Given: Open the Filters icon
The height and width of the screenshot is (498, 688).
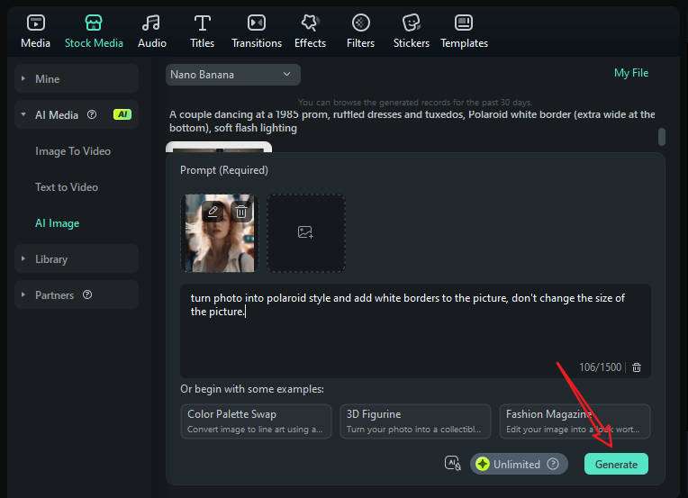Looking at the screenshot, I should [361, 23].
